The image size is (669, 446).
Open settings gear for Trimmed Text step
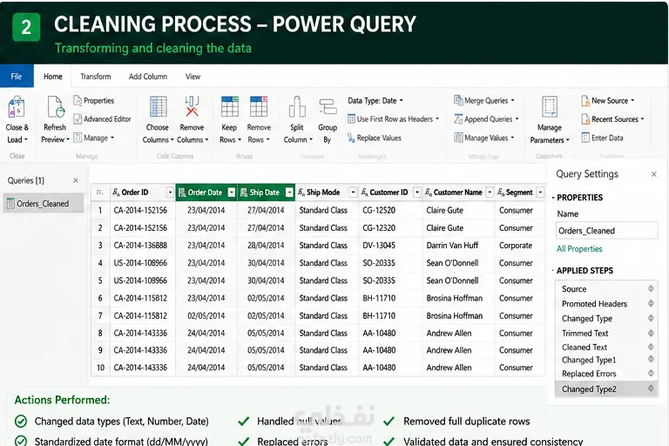[651, 333]
